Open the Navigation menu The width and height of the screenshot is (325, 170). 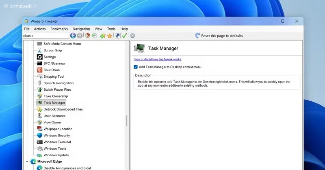click(x=81, y=29)
